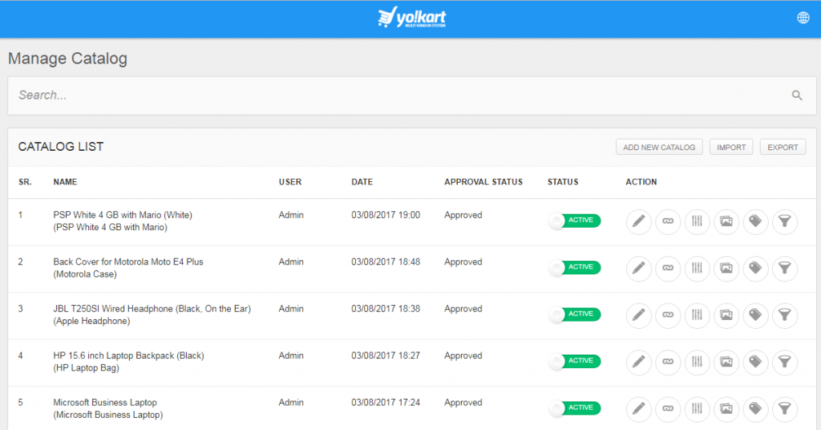Edit the Microsoft Business Laptop catalog
Screen dimensions: 821x430
[639, 409]
